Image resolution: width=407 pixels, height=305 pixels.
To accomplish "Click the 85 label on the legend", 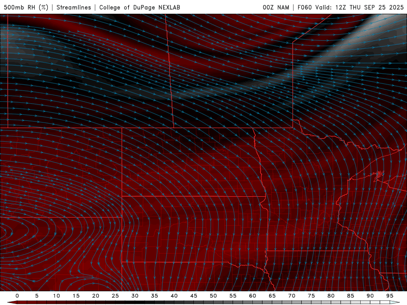I will [x=351, y=296].
